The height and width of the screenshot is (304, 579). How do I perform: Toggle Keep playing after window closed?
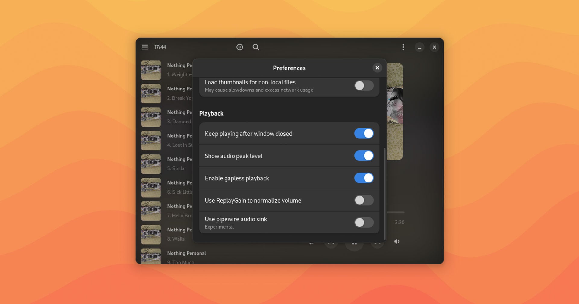click(x=364, y=133)
